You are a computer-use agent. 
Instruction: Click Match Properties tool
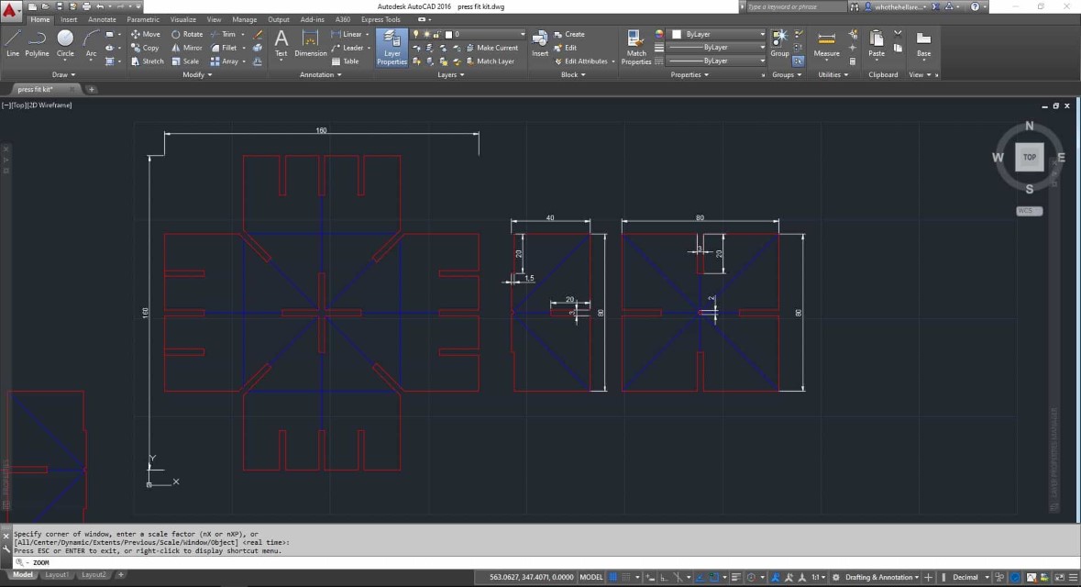635,48
